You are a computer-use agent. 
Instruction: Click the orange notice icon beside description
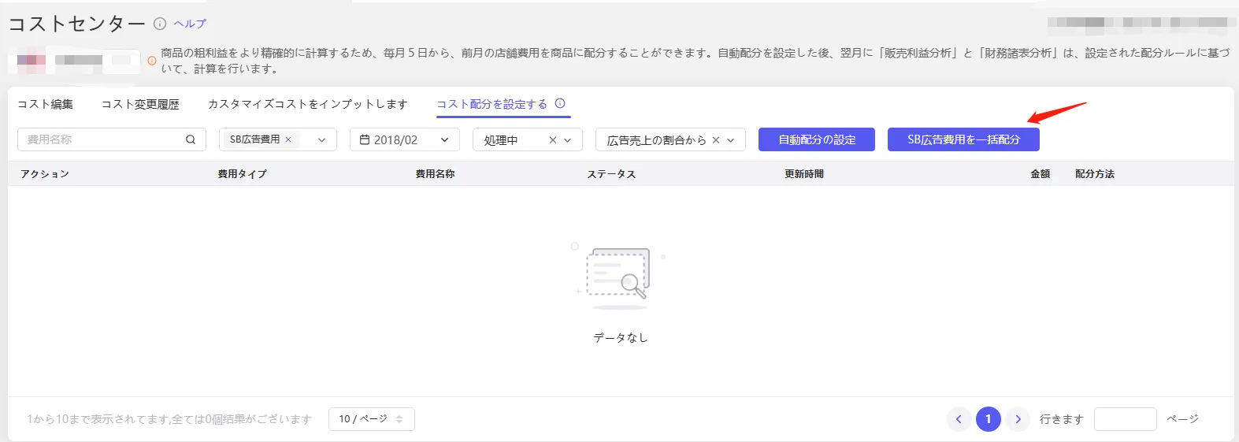click(152, 61)
